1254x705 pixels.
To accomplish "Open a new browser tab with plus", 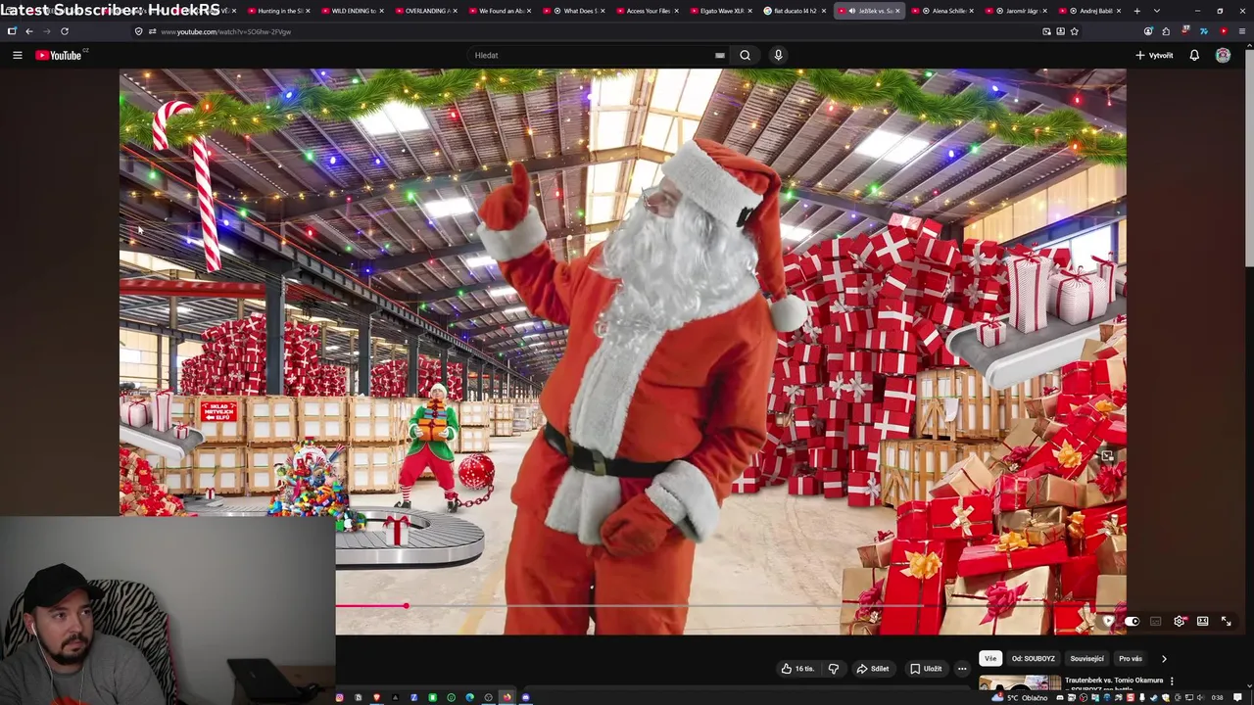I will [1136, 11].
